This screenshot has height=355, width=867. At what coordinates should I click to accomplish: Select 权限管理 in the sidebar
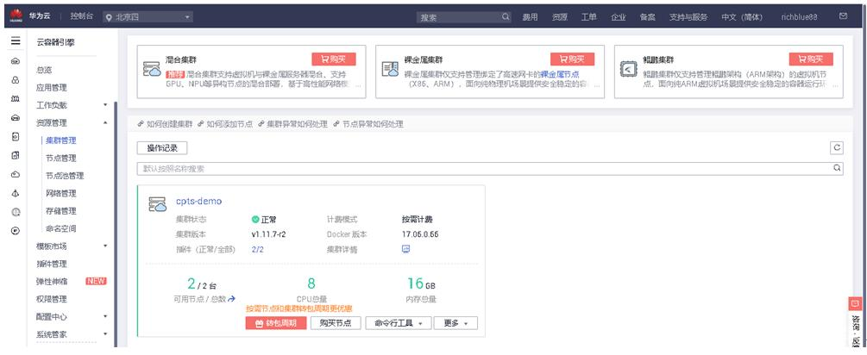(x=52, y=299)
